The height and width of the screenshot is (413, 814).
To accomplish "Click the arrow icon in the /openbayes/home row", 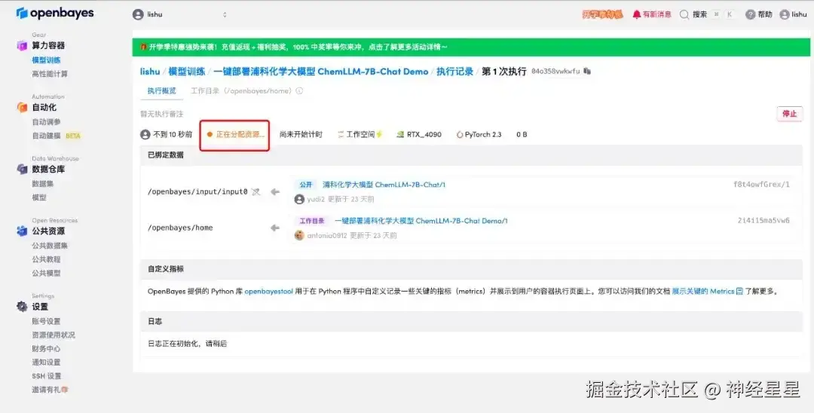I will [x=275, y=228].
